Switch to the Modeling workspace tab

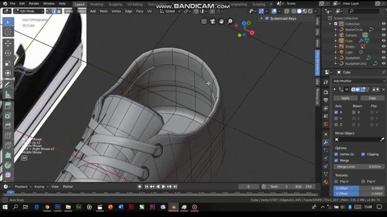pos(97,4)
